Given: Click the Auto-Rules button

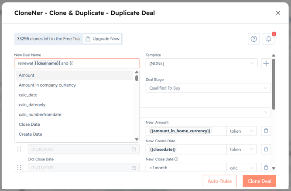Looking at the screenshot, I should pyautogui.click(x=220, y=181).
